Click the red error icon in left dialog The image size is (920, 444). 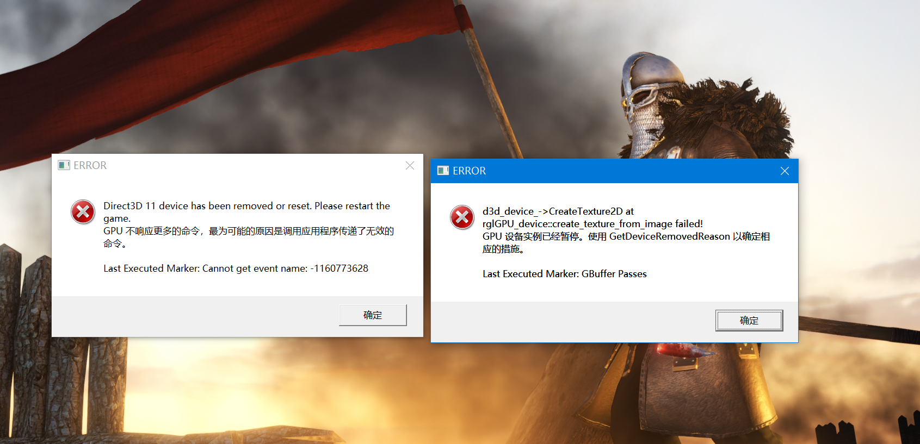click(83, 212)
